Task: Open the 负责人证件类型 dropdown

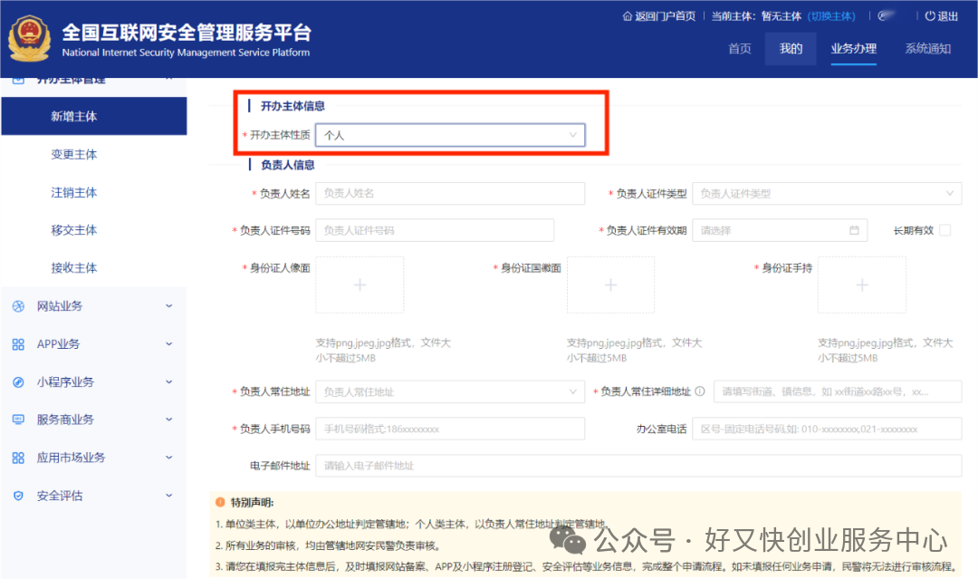Action: tap(827, 193)
